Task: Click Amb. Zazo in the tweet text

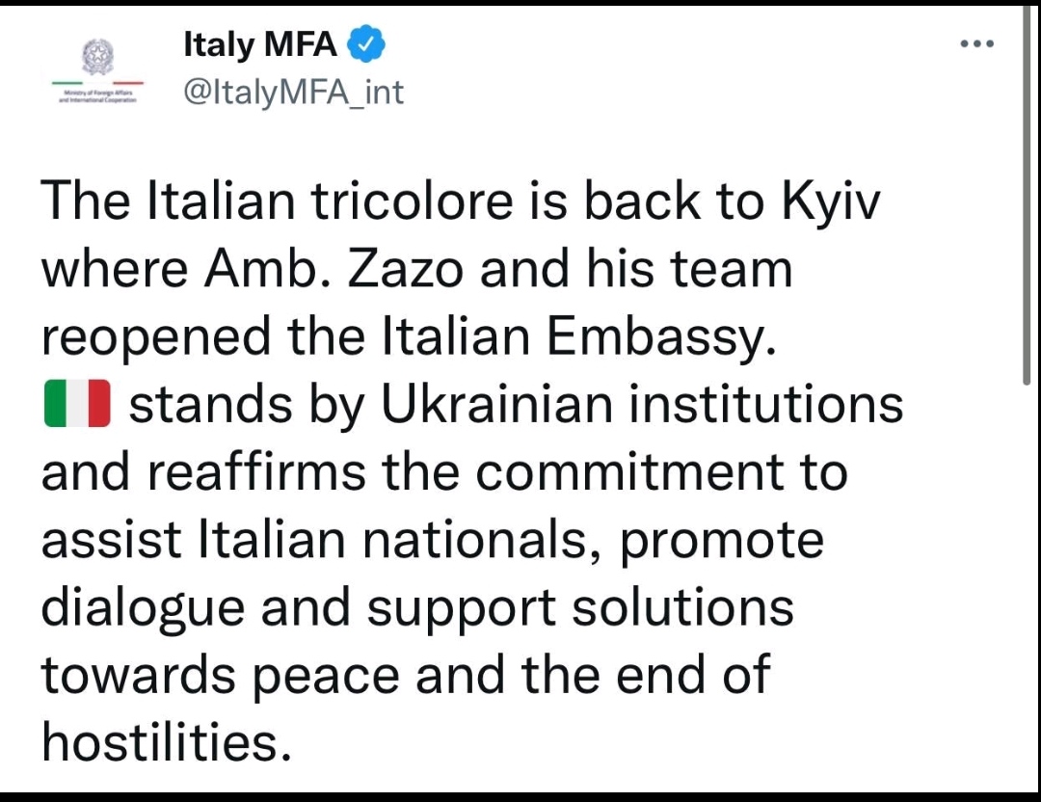Action: pos(333,268)
